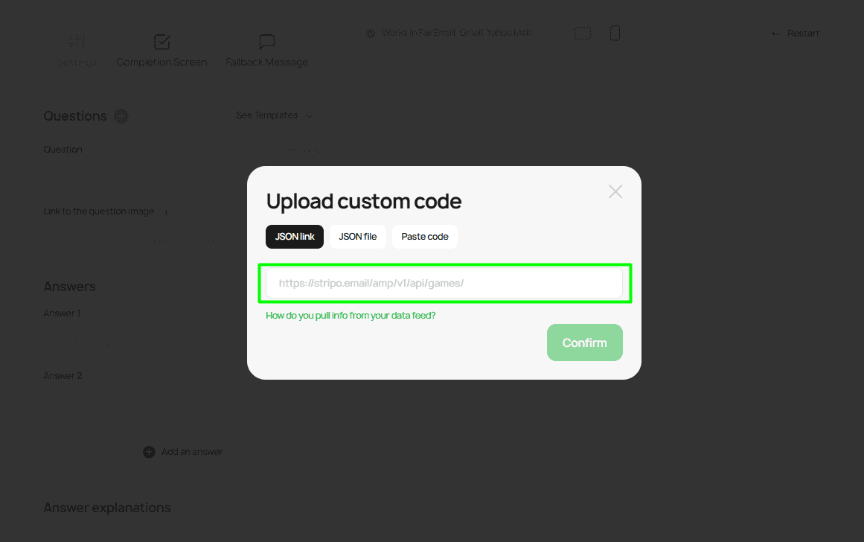
Task: Click the Completion Screen checkmark icon
Action: pos(161,42)
